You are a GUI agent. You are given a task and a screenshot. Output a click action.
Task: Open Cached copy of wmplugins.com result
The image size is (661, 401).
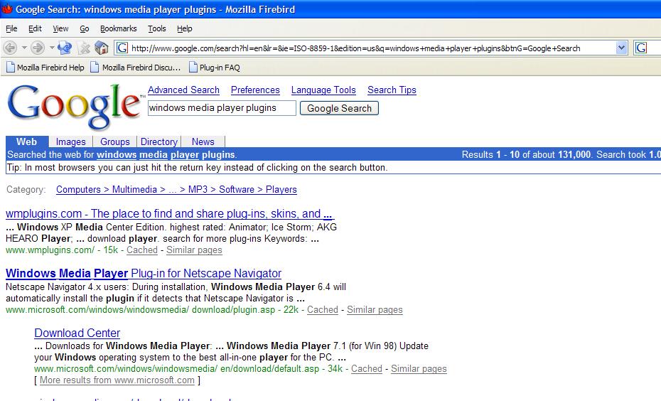142,250
